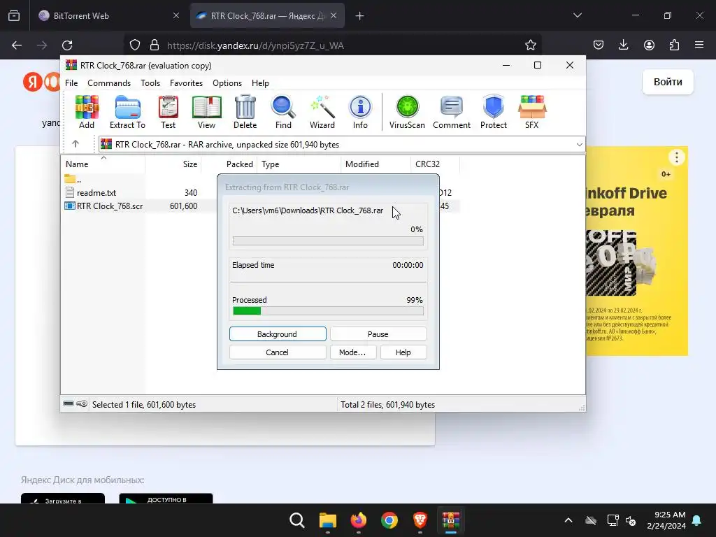Start VirusScan from toolbar
The width and height of the screenshot is (716, 537).
407,112
